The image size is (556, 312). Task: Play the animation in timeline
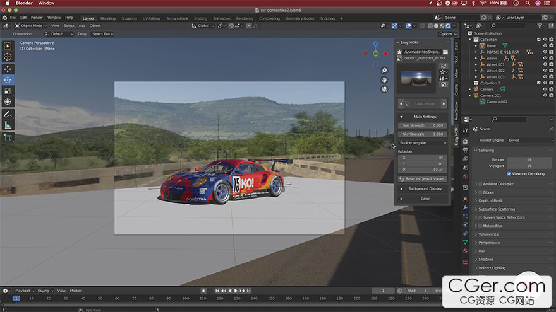(236, 291)
